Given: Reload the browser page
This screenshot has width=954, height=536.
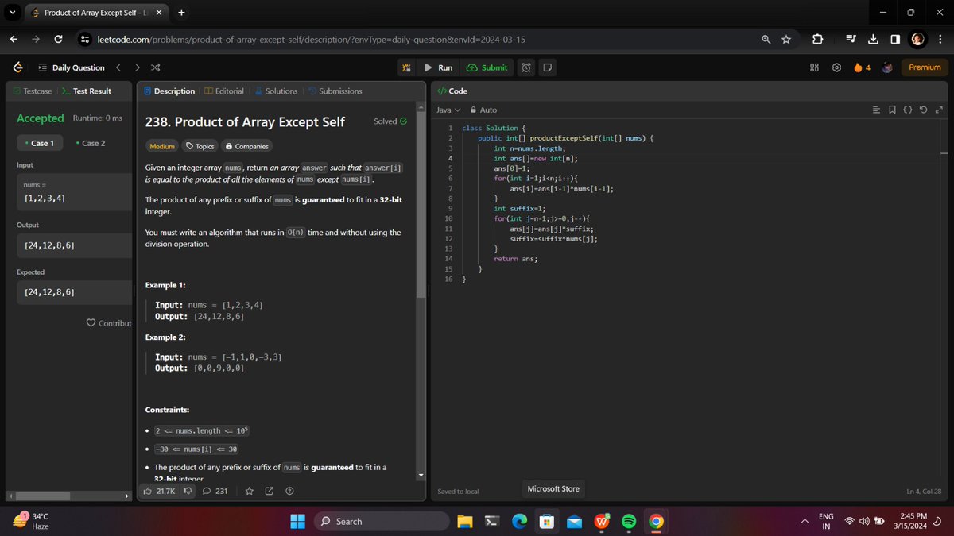Looking at the screenshot, I should tap(59, 40).
